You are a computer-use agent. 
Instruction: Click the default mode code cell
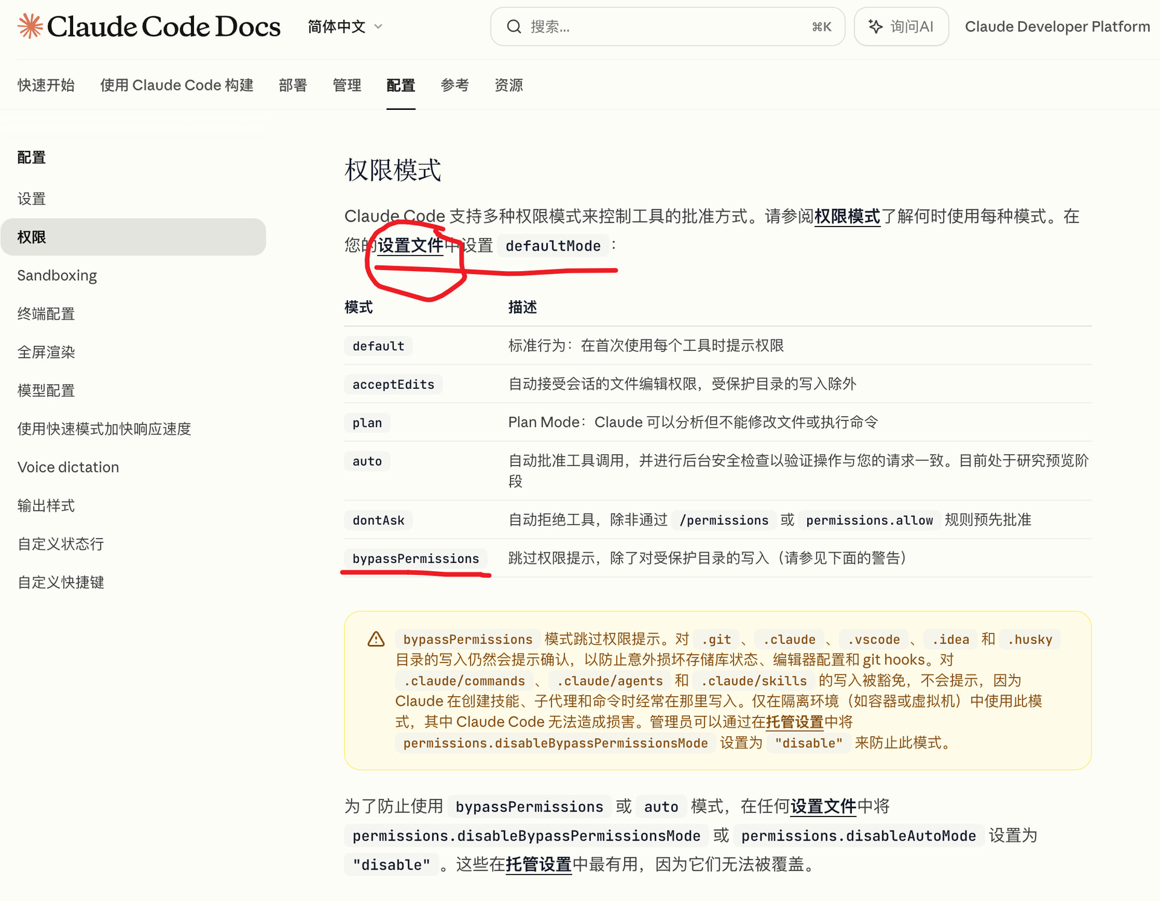click(x=378, y=346)
